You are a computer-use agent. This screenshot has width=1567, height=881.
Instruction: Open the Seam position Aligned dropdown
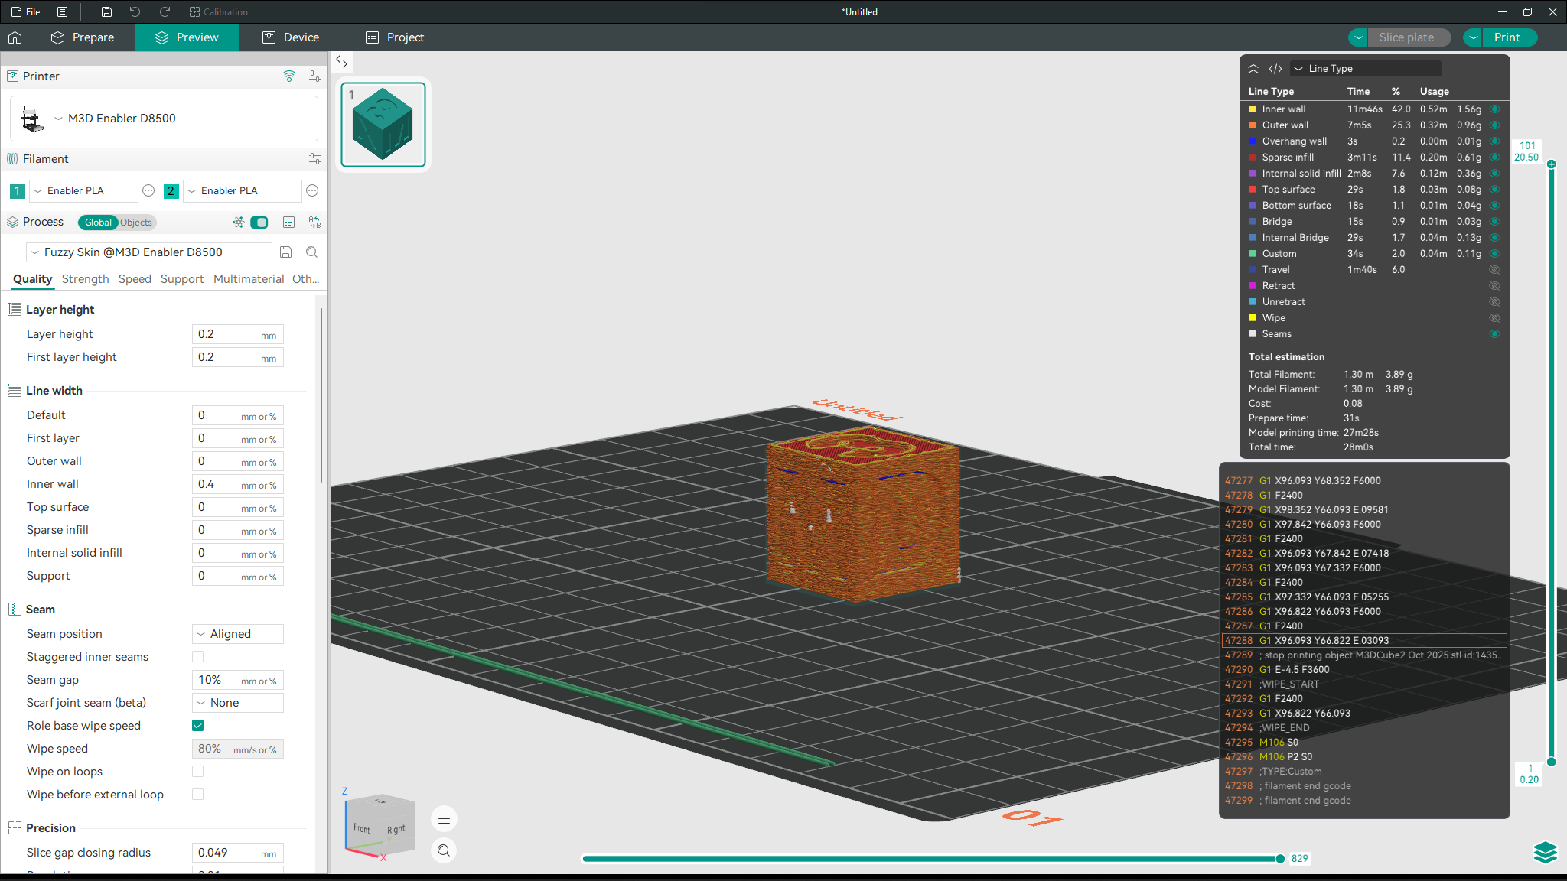pos(237,633)
